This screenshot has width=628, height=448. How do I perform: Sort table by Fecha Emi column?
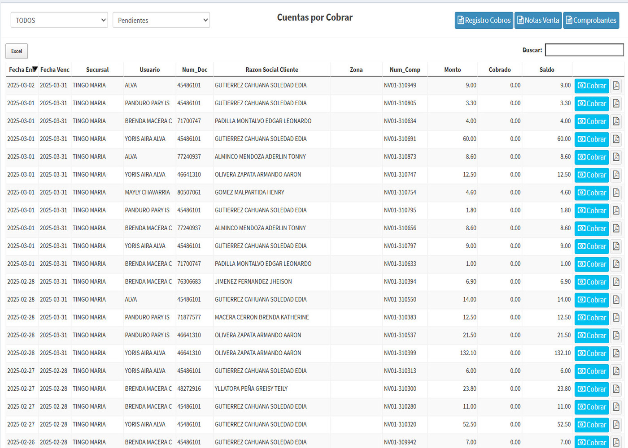(22, 69)
